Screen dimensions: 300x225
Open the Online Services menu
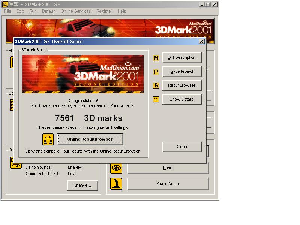[76, 11]
